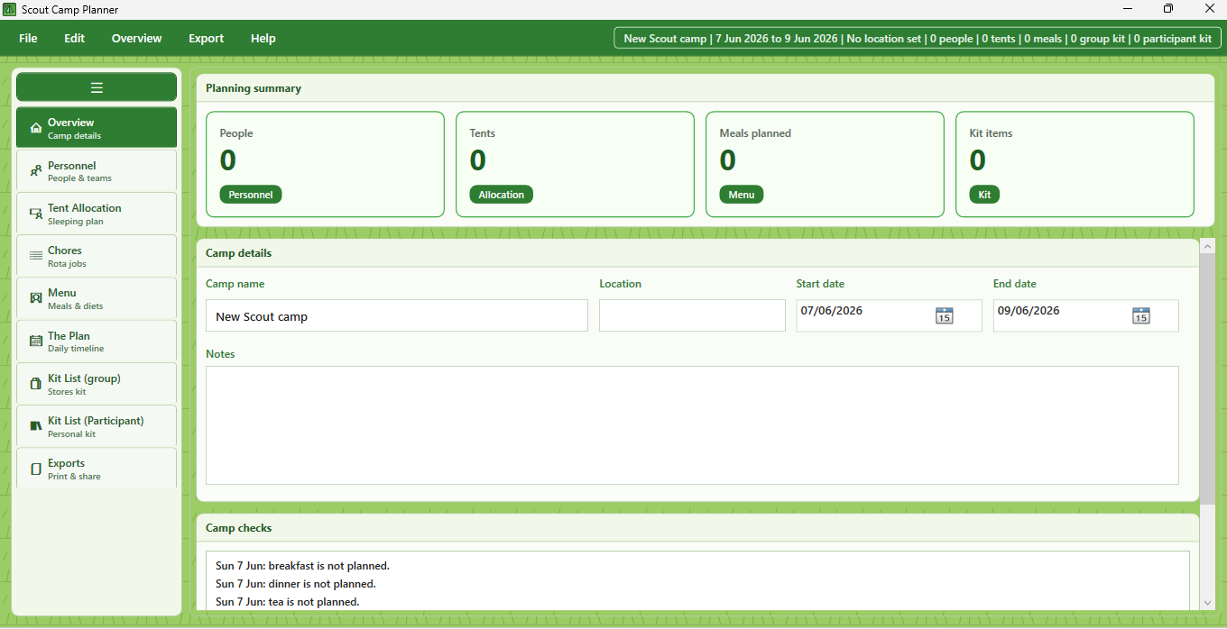The height and width of the screenshot is (629, 1227).
Task: Click the Overview home icon in sidebar
Action: pos(36,128)
